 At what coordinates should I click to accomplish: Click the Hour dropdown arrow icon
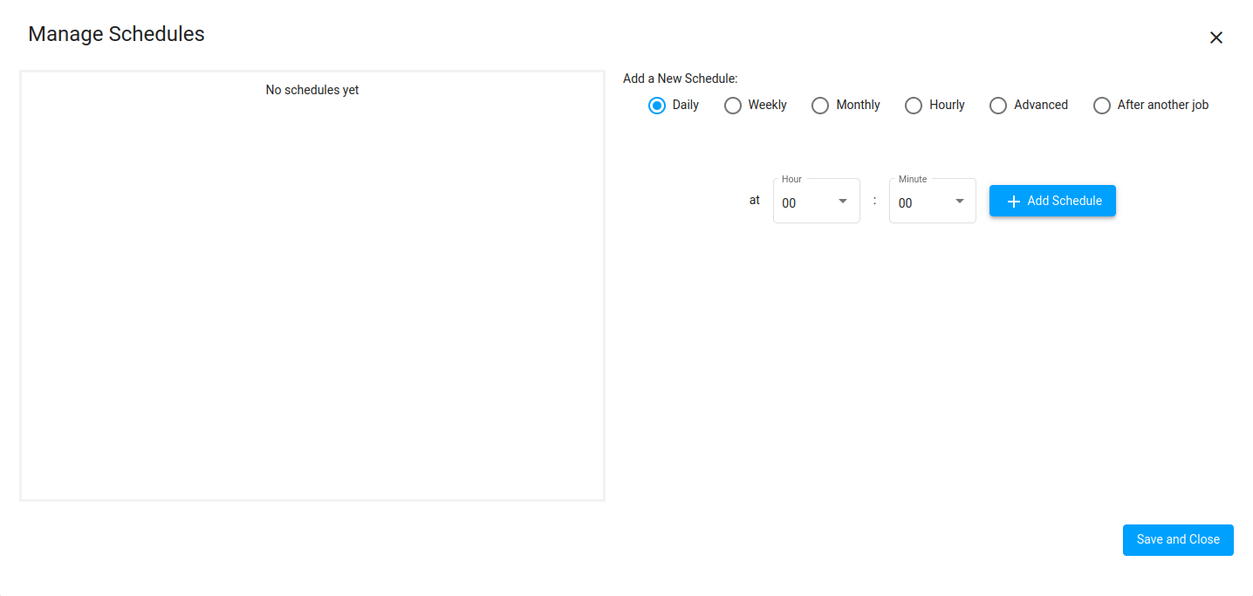(845, 201)
